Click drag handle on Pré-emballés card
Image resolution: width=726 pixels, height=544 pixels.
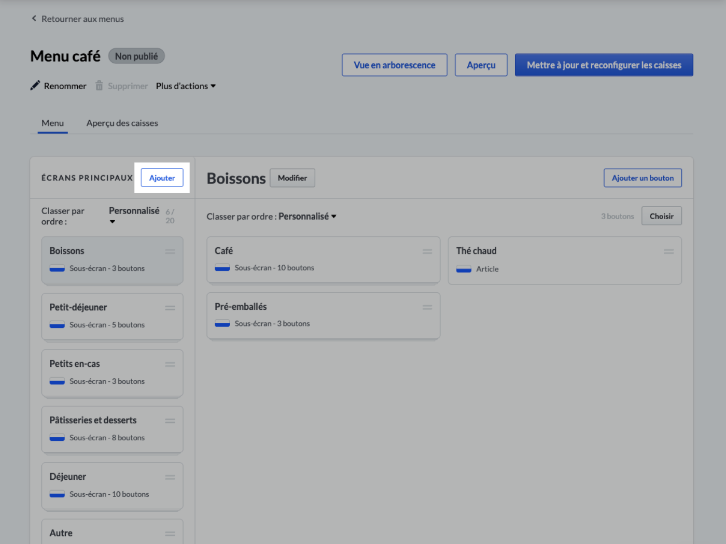point(427,307)
